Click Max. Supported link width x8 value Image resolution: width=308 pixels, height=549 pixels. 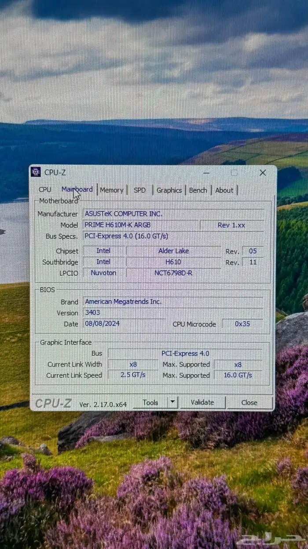tap(238, 364)
